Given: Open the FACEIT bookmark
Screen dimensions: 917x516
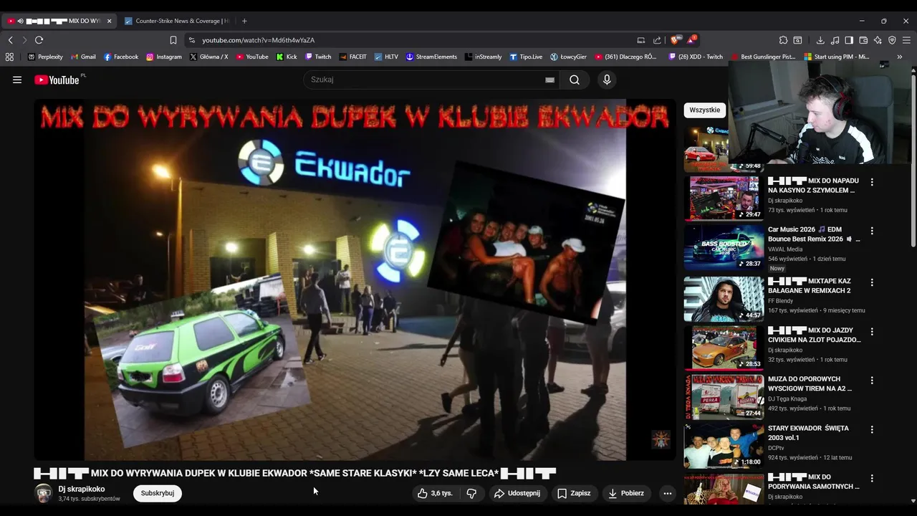Looking at the screenshot, I should pos(353,57).
